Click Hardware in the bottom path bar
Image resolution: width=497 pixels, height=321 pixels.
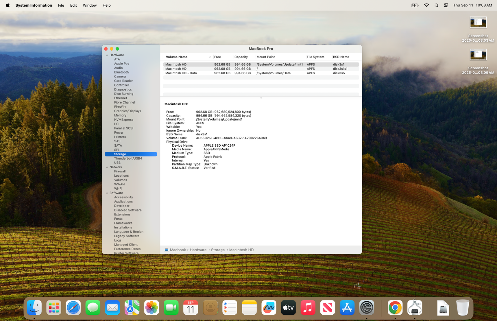pyautogui.click(x=198, y=250)
